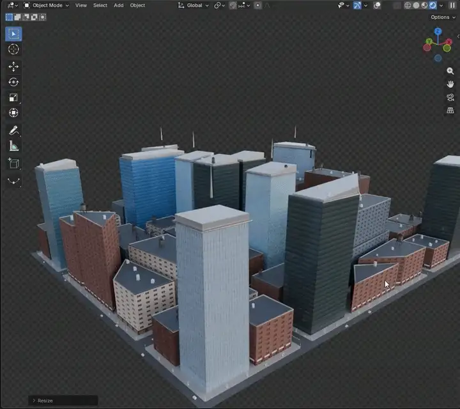Select the 3D Cursor tool
The width and height of the screenshot is (460, 409).
tap(13, 49)
